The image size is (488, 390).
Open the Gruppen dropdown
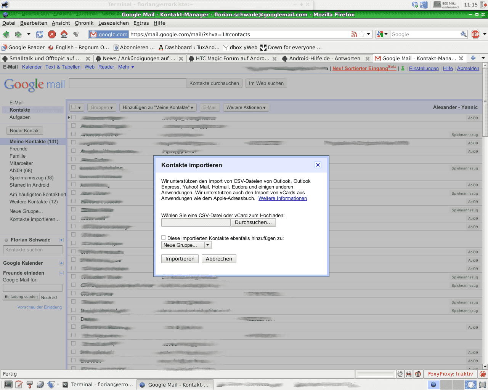101,107
